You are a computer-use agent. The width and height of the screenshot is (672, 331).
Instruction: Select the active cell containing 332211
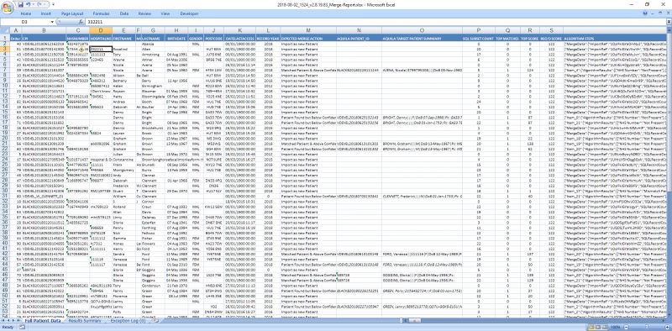coord(101,50)
